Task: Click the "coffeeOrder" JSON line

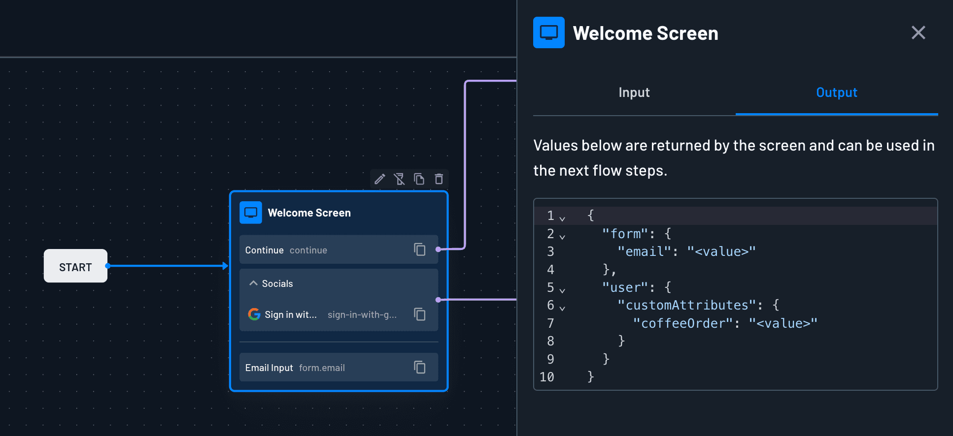Action: click(725, 323)
